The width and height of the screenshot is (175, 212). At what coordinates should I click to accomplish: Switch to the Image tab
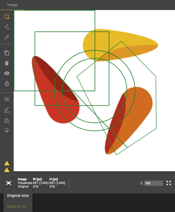click(x=12, y=5)
